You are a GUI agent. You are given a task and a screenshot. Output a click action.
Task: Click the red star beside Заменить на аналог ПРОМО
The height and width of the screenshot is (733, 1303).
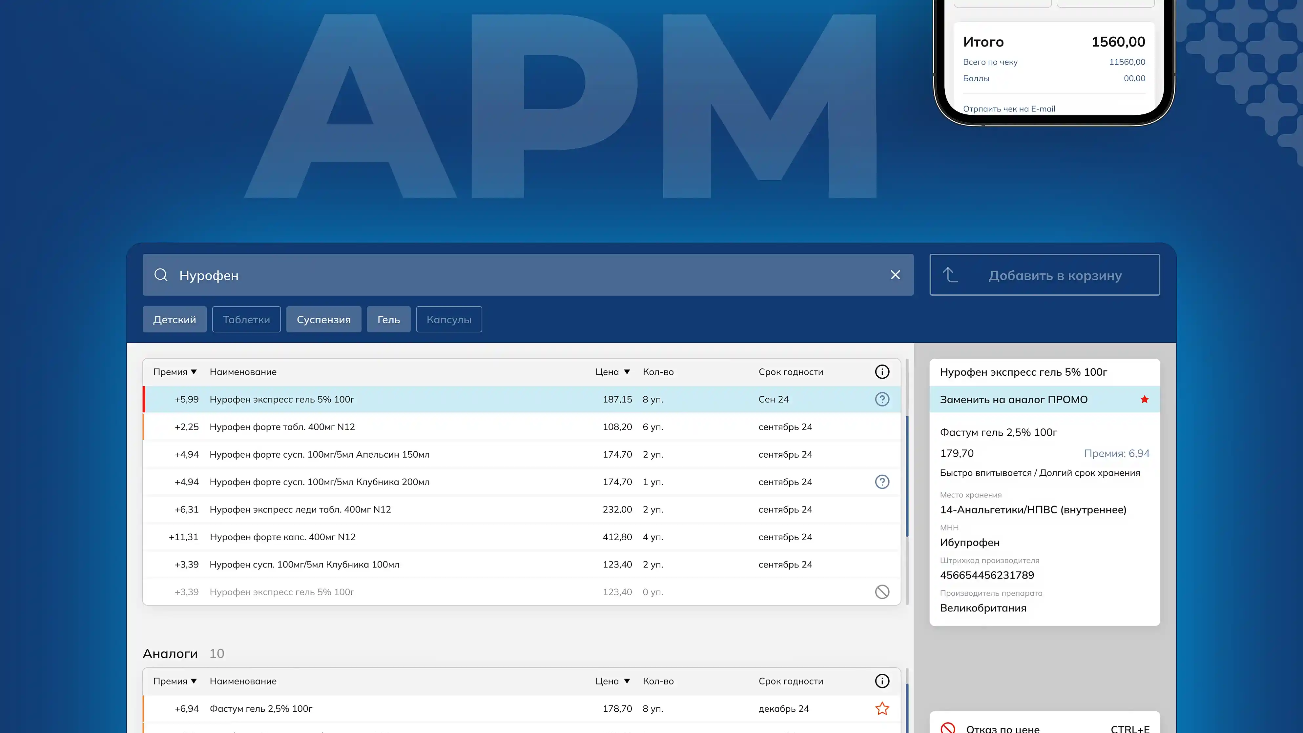[x=1144, y=399]
